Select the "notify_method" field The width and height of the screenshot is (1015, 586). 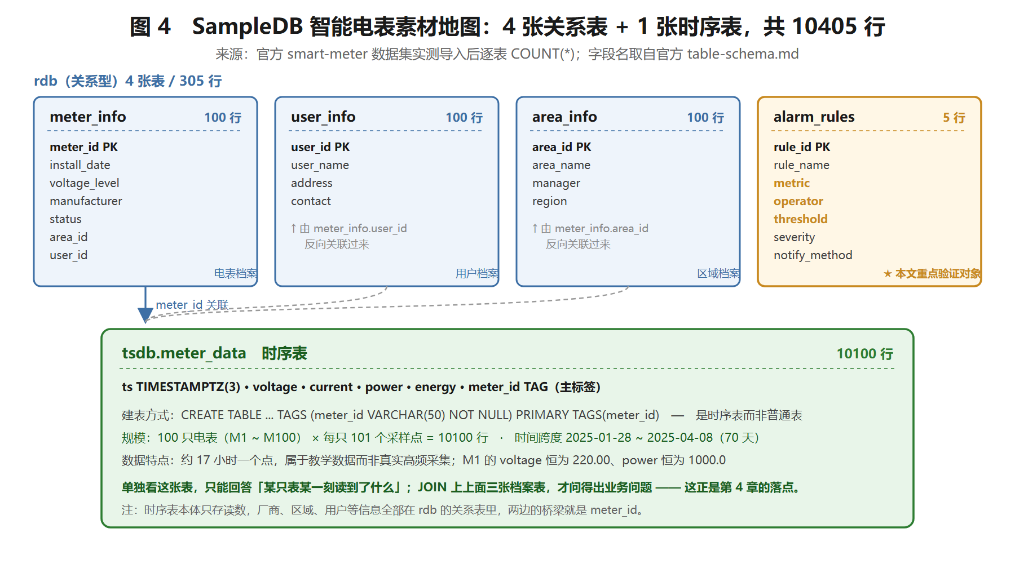click(813, 255)
